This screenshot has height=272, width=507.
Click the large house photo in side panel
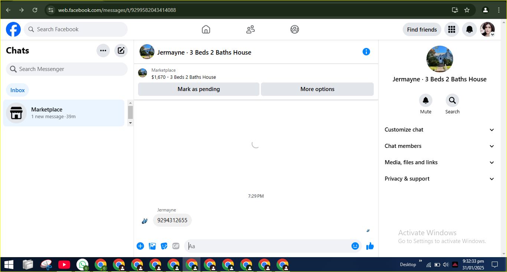(x=440, y=59)
